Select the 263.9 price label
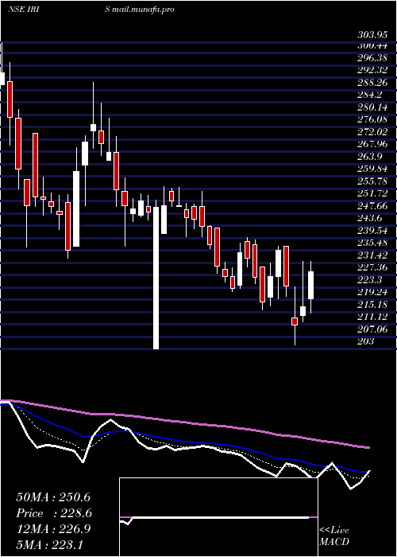Image resolution: width=397 pixels, height=557 pixels. [x=369, y=157]
